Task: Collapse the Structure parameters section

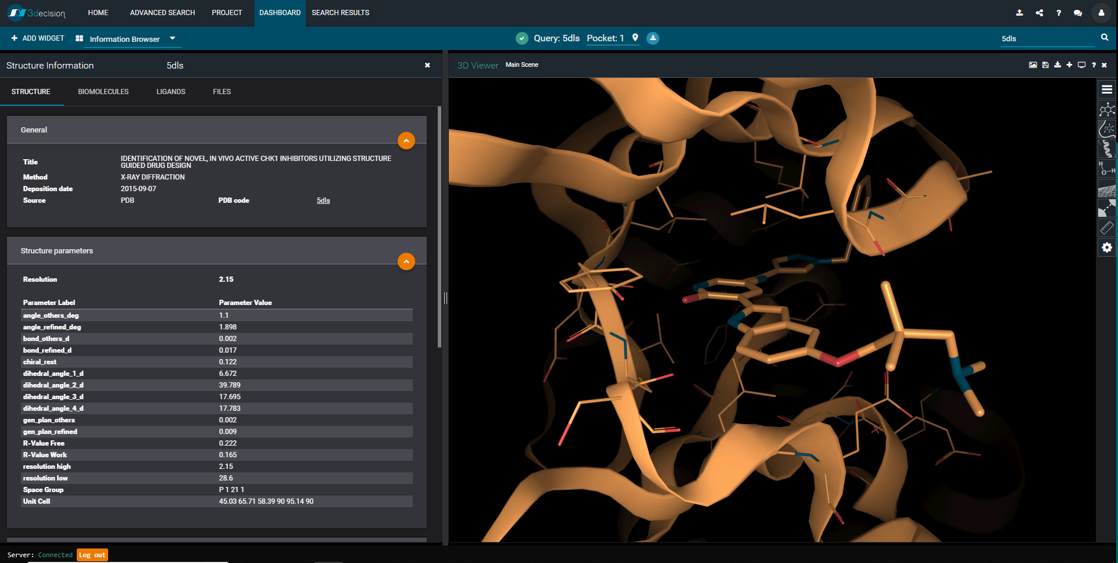Action: click(406, 261)
